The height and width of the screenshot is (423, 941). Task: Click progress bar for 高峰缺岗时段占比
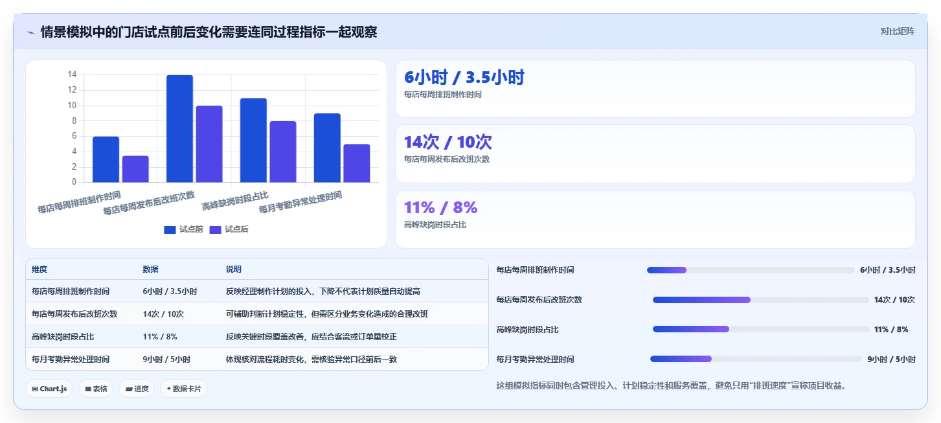click(x=761, y=329)
